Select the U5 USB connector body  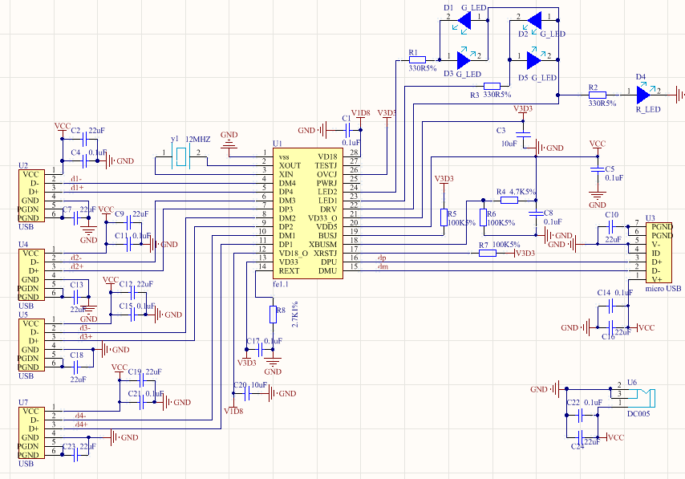[31, 345]
